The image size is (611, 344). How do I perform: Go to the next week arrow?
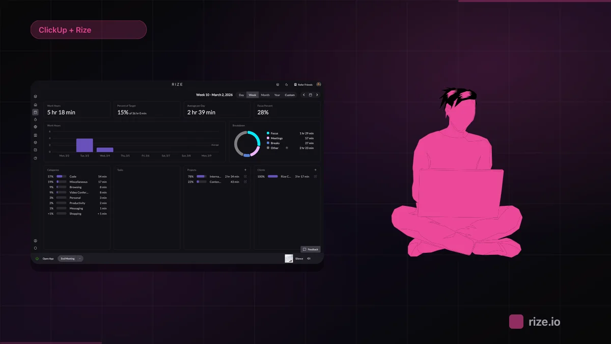(317, 95)
